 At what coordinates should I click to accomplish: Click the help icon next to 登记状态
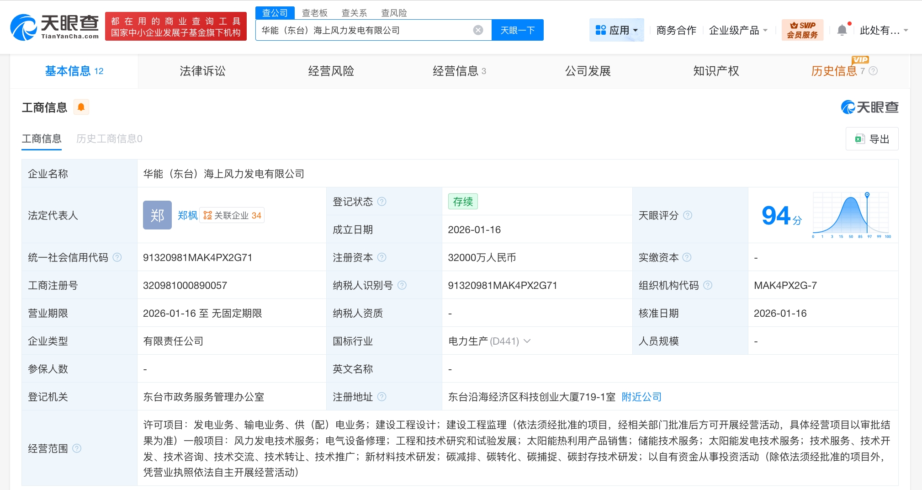pyautogui.click(x=382, y=202)
